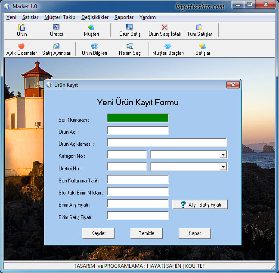This screenshot has height=273, width=279.
Task: Open the Üretici toolbar icon
Action: 56,27
